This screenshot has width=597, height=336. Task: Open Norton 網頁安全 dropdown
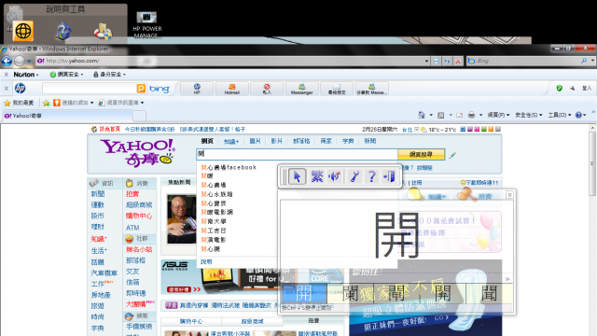coord(66,75)
